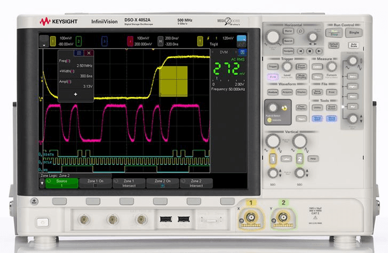This screenshot has width=388, height=253.
Task: Push the Touch key
Action: 301,119
